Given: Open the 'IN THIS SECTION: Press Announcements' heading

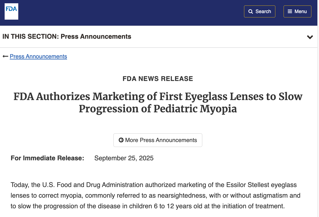Looking at the screenshot, I should tap(67, 37).
